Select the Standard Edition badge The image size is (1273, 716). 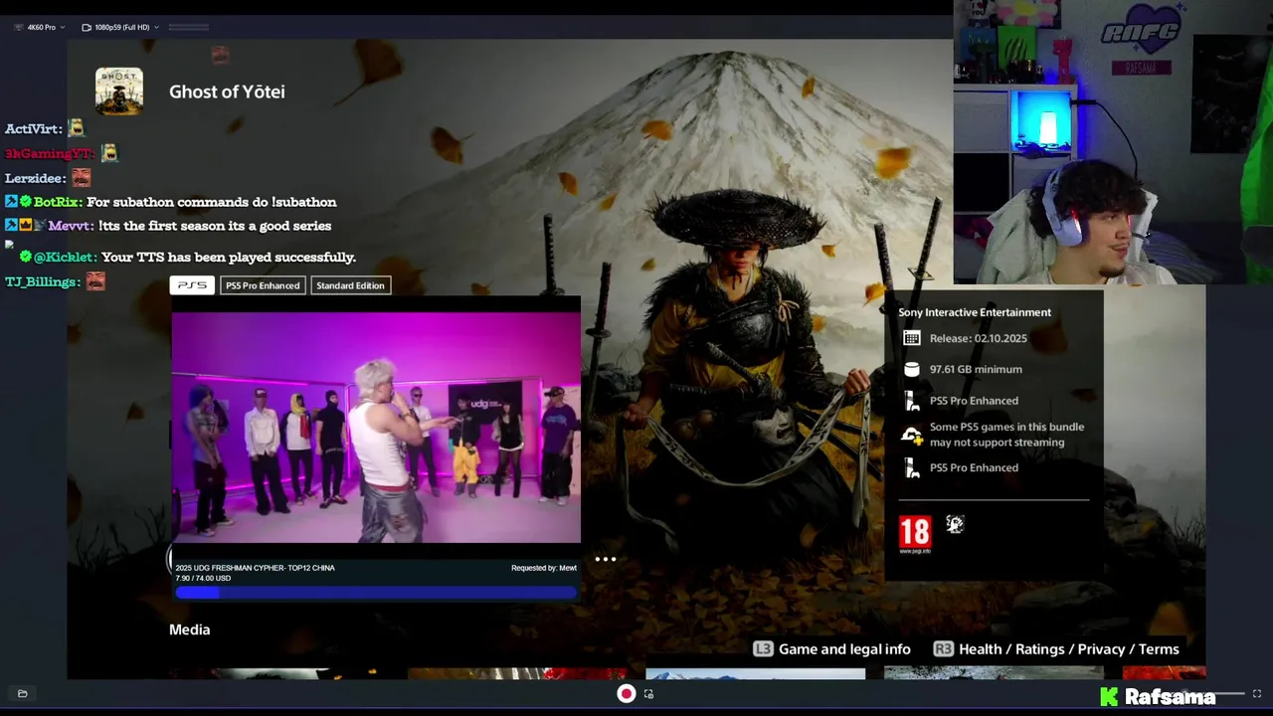350,285
